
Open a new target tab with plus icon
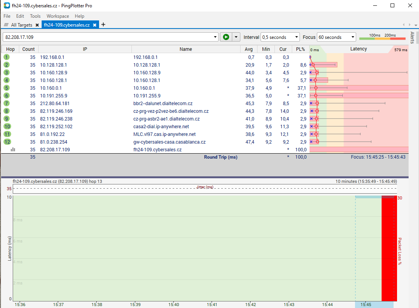click(103, 25)
